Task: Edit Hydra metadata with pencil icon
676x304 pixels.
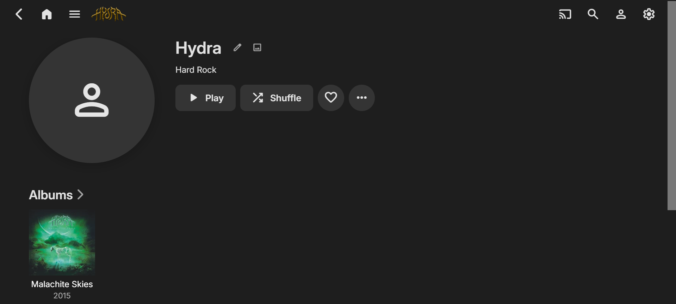Action: coord(237,47)
